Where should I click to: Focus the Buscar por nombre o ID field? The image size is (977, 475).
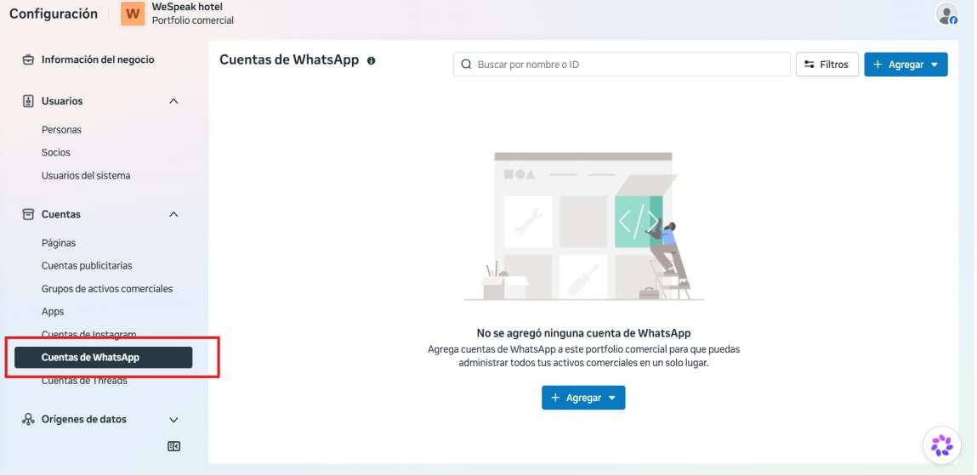[x=622, y=64]
